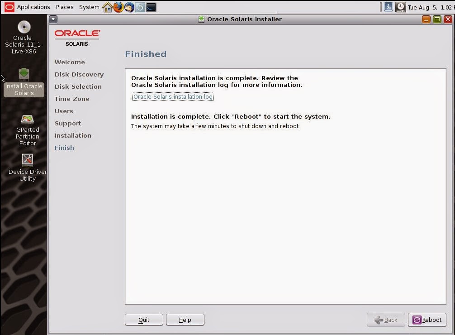Quit the Oracle Solaris Installer
The image size is (455, 335).
(143, 320)
